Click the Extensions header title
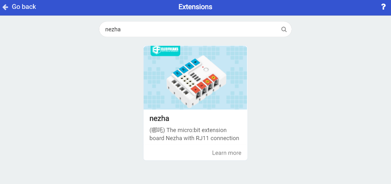The width and height of the screenshot is (391, 184). [x=195, y=7]
